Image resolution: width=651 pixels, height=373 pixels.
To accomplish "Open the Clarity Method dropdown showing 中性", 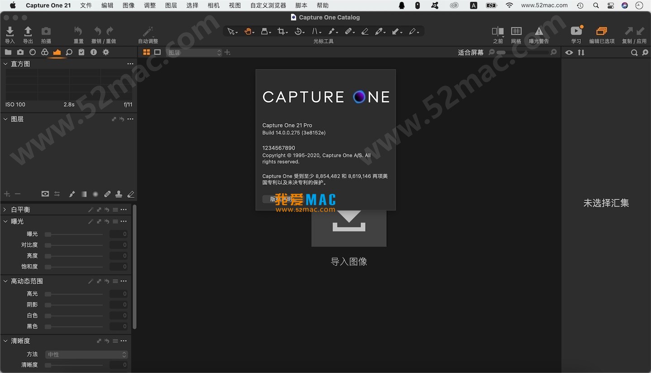I will [86, 354].
